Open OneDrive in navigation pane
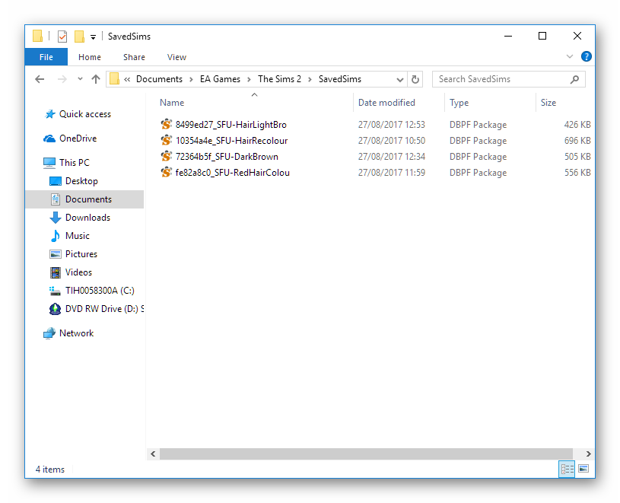 pyautogui.click(x=78, y=138)
